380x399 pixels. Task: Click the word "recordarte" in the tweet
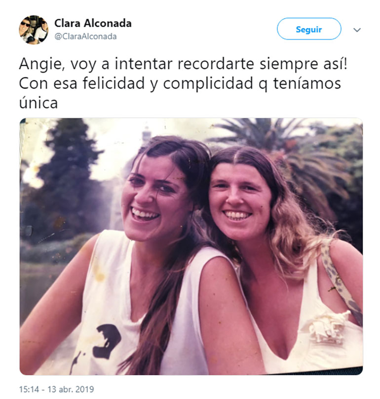[216, 64]
